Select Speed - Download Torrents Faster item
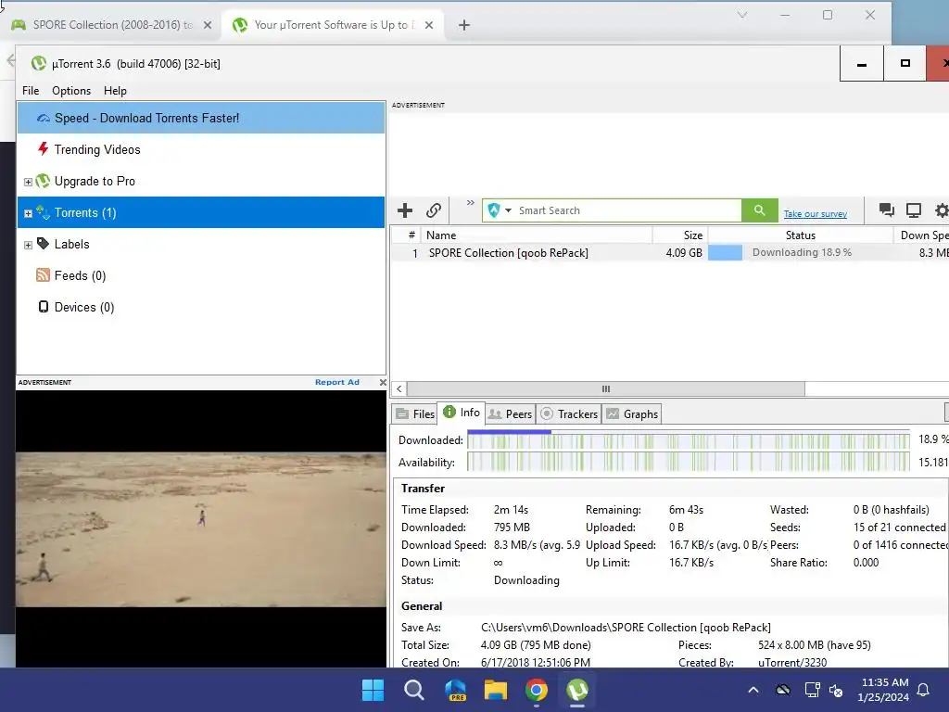Screen dimensions: 949x712 pos(201,118)
